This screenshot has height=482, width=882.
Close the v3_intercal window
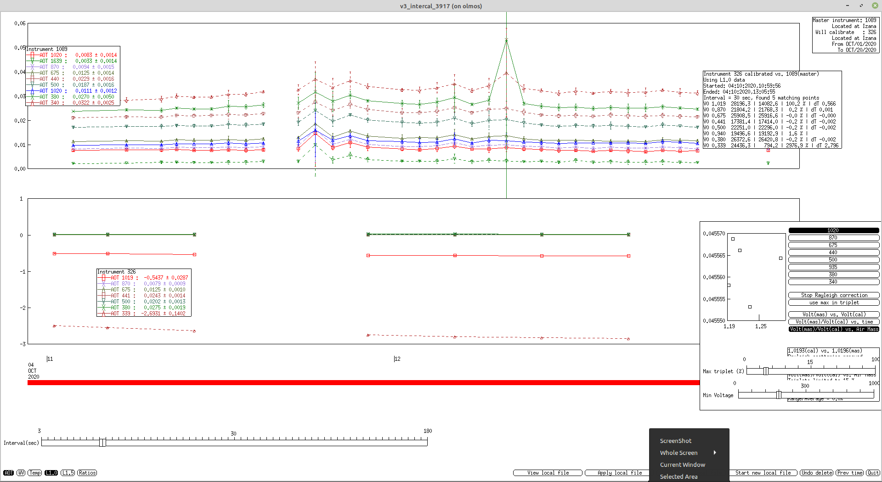click(875, 6)
